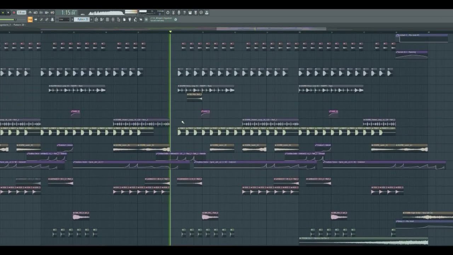Click the arrow left of Pattern 20
This screenshot has width=453, height=255.
(72, 19)
